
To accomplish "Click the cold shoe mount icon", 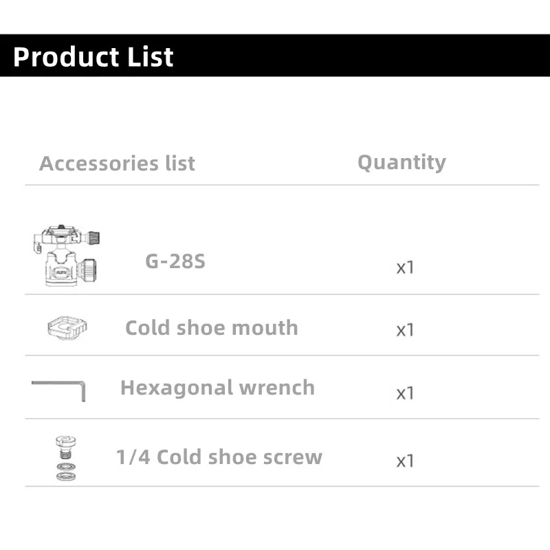I will [67, 327].
